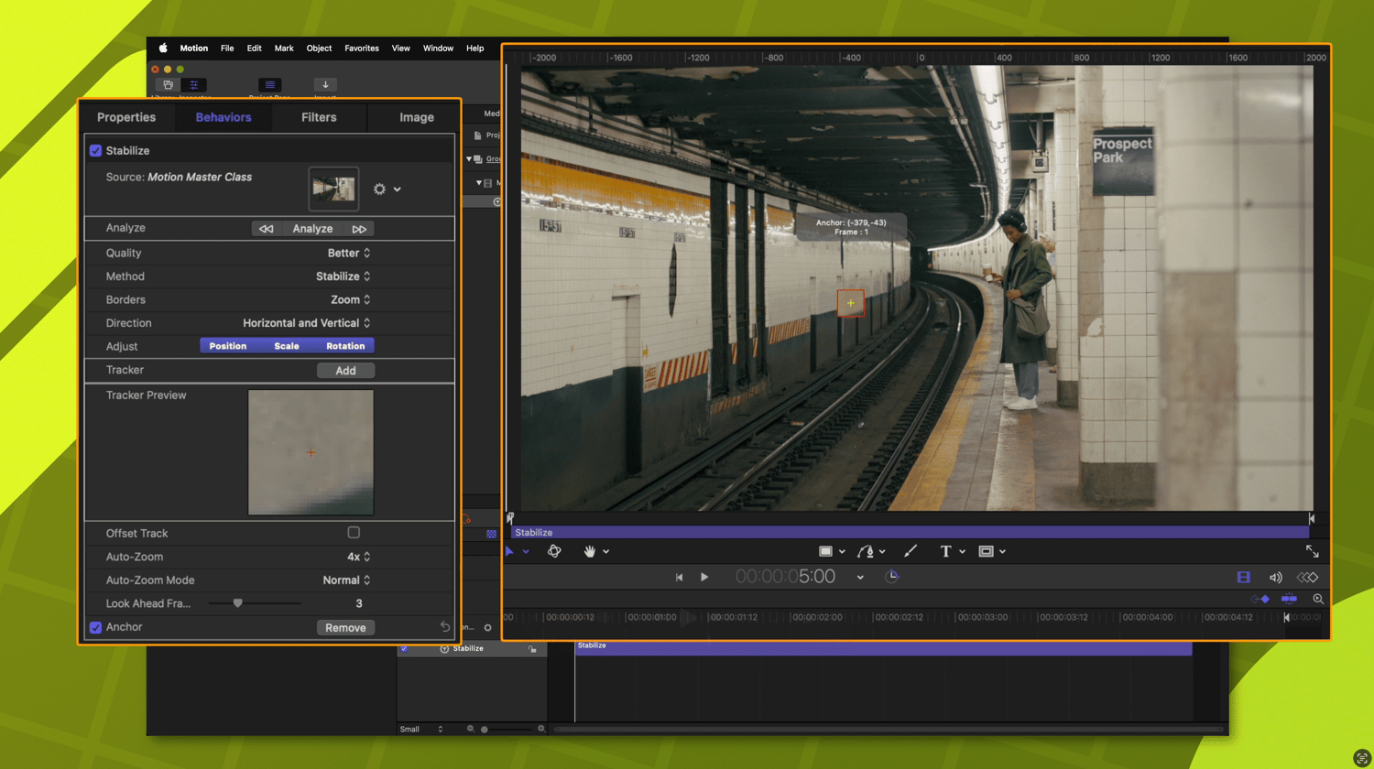
Task: Jump to the start of the project
Action: pos(679,577)
